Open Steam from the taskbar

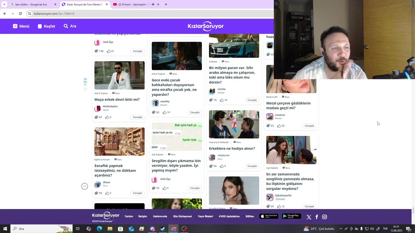[163, 229]
